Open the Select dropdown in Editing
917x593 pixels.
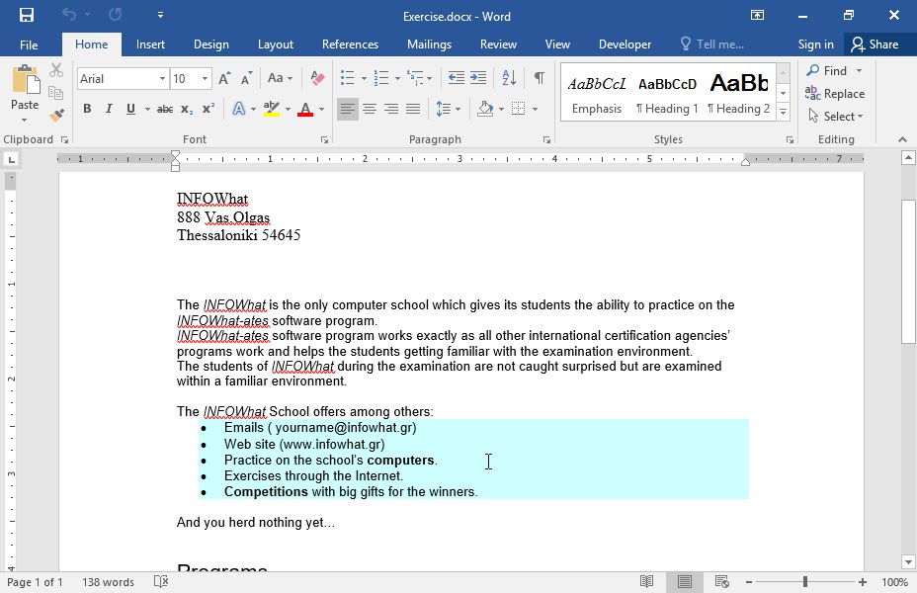click(835, 116)
